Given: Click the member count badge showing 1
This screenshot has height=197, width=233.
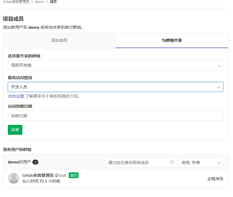Looking at the screenshot, I should (35, 162).
